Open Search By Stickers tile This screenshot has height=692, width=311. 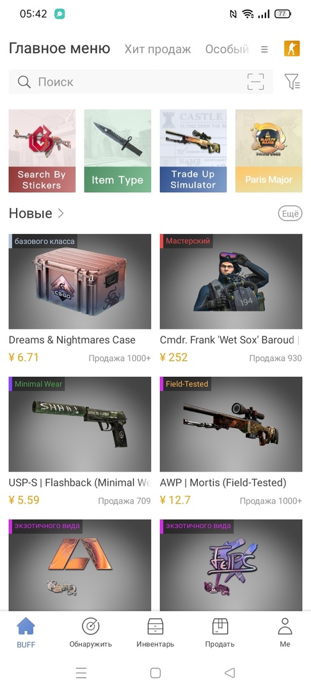(42, 151)
